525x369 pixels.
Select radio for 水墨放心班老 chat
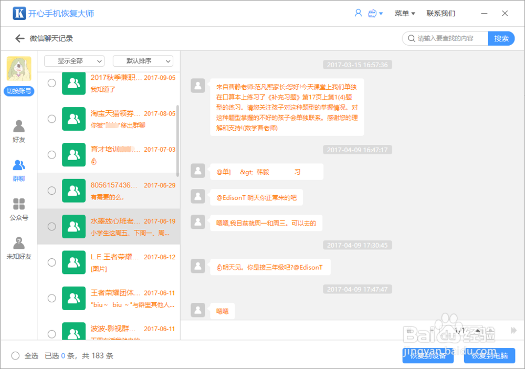coord(51,226)
